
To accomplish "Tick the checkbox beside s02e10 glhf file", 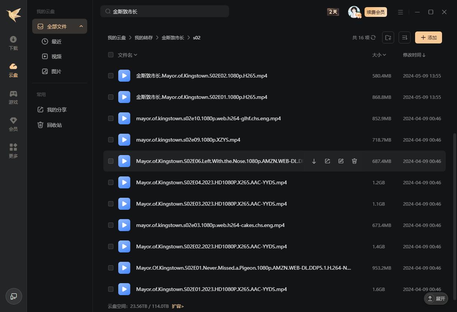I will tap(111, 118).
